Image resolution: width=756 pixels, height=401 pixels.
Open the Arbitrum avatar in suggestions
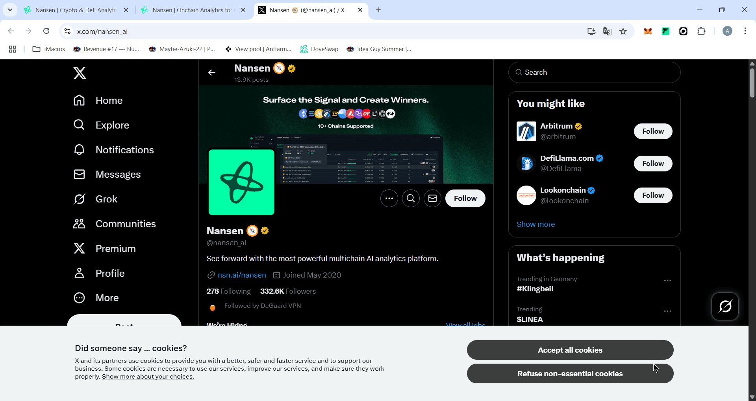coord(526,131)
